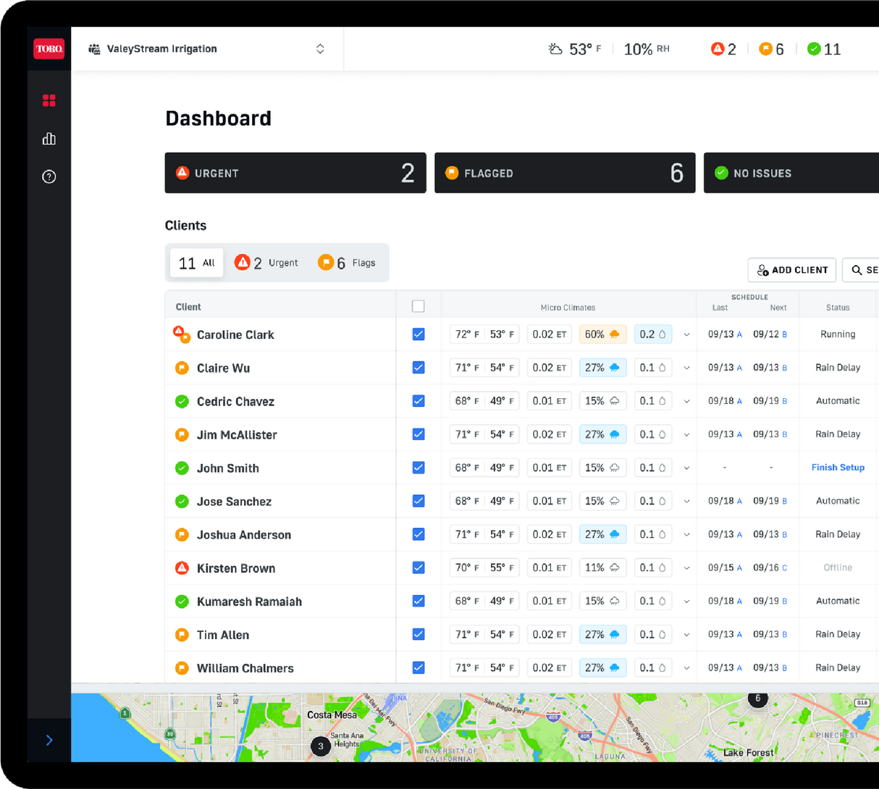Open the dashboard grid icon in sidebar

tap(49, 101)
